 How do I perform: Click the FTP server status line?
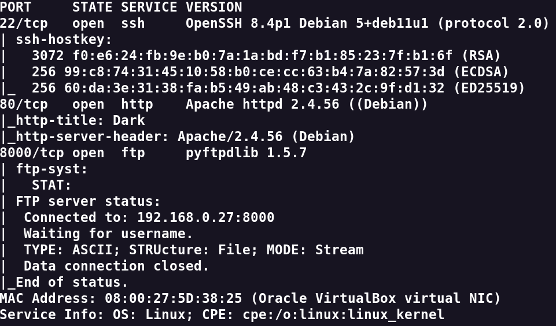88,202
